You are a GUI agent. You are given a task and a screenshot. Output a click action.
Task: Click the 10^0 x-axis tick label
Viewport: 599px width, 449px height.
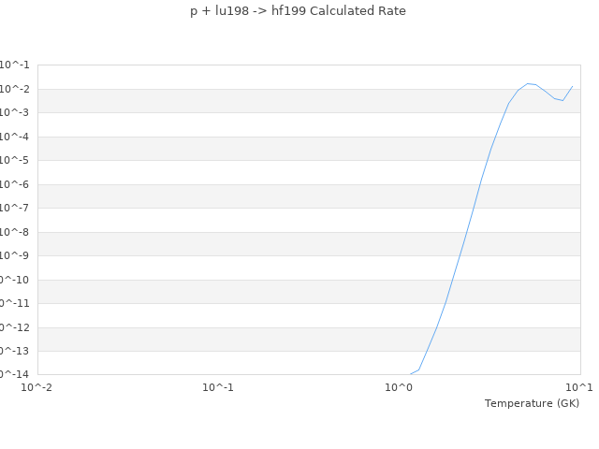point(399,387)
